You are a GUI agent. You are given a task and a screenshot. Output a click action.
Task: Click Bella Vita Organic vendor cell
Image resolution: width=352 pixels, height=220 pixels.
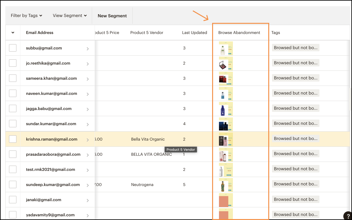pos(148,139)
